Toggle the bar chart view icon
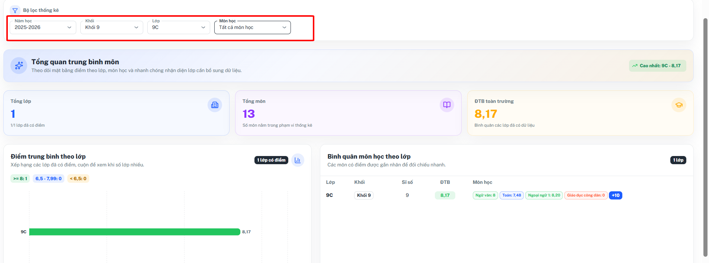The width and height of the screenshot is (709, 263). click(298, 160)
